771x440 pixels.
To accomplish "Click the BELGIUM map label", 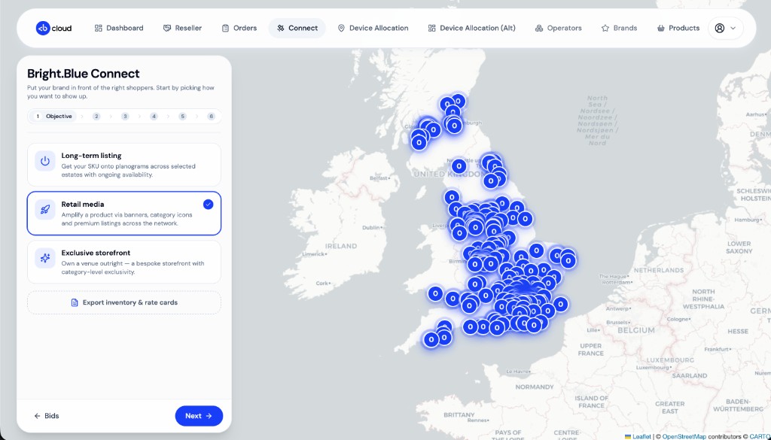I will point(635,330).
